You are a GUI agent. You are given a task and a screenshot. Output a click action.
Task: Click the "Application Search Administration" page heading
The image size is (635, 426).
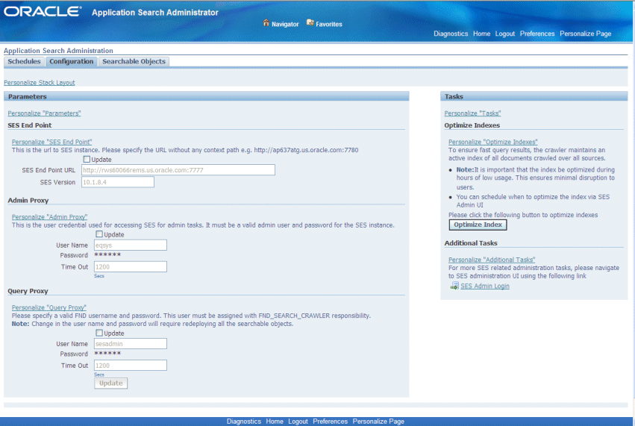tap(58, 51)
